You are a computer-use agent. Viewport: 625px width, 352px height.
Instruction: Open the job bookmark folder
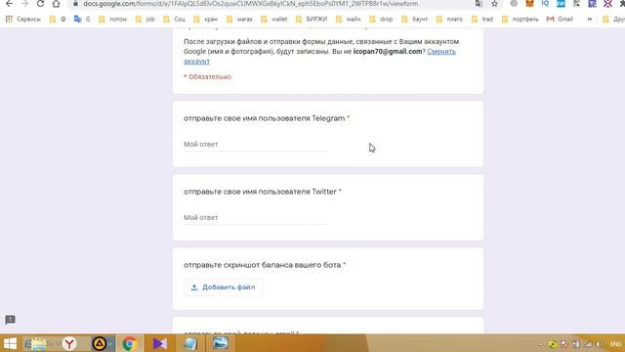pyautogui.click(x=146, y=19)
